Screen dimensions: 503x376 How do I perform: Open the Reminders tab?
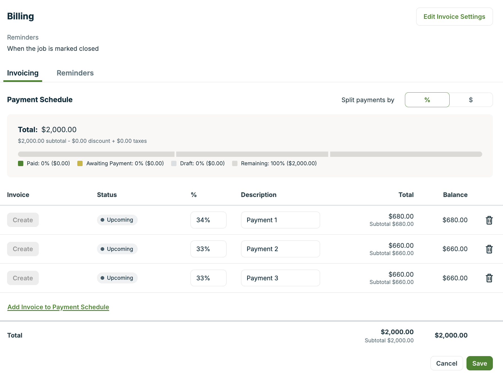tap(75, 73)
